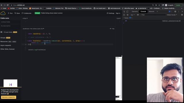Save the fiddle
Viewport: 184px width, 103px height.
(17, 13)
